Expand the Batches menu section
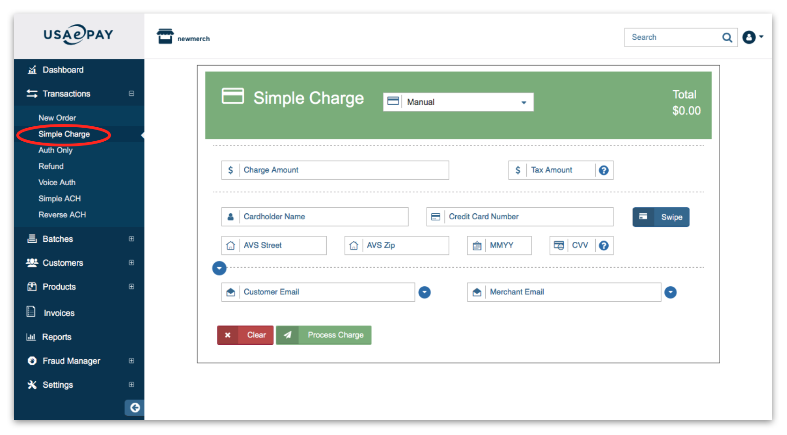 pos(131,239)
